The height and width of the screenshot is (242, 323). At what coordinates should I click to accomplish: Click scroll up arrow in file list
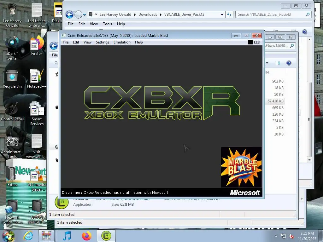[309, 39]
